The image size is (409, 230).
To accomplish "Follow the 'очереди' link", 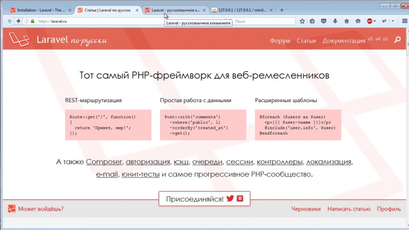I will [207, 162].
